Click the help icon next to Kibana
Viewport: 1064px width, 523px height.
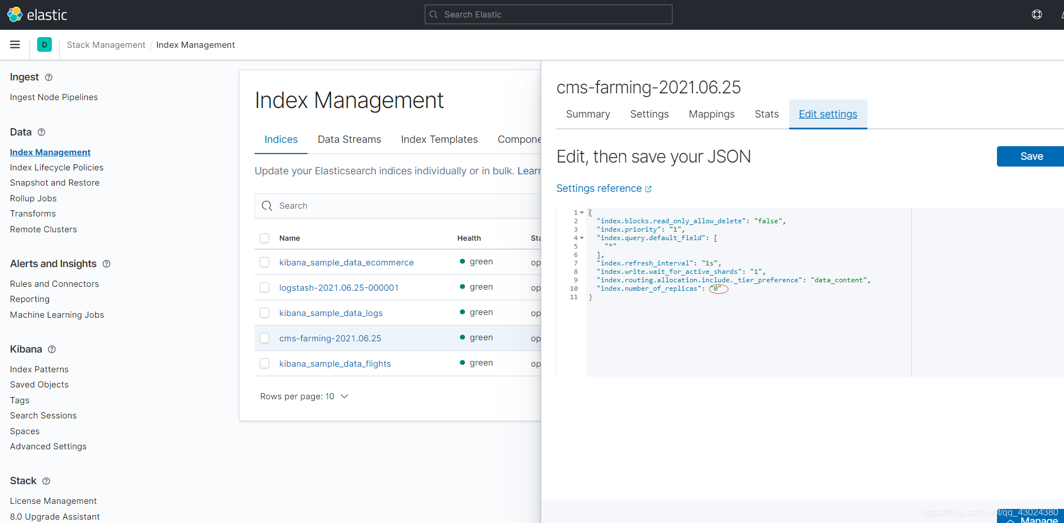[x=52, y=349]
